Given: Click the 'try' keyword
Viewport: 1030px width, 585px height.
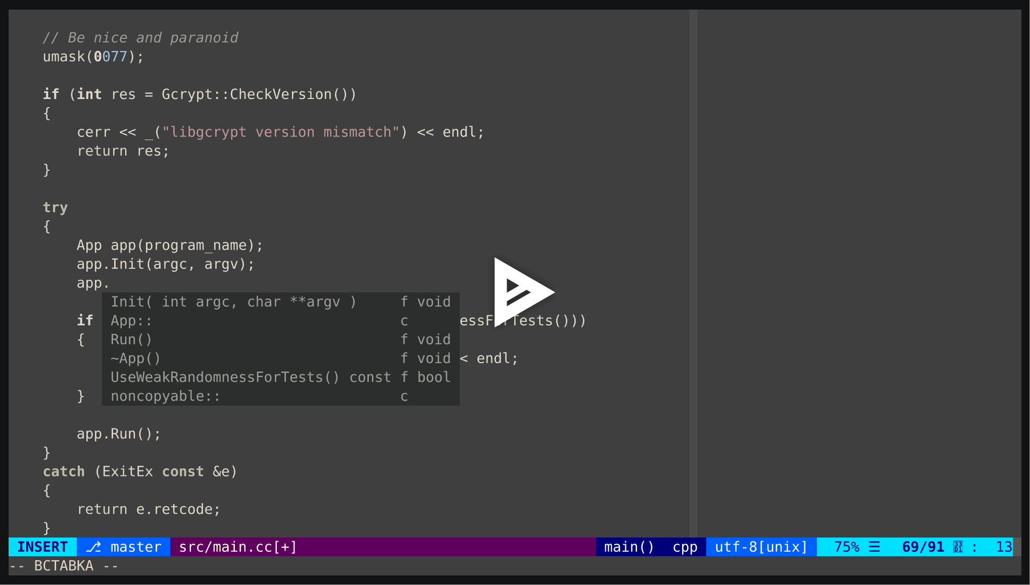Looking at the screenshot, I should click(x=55, y=208).
